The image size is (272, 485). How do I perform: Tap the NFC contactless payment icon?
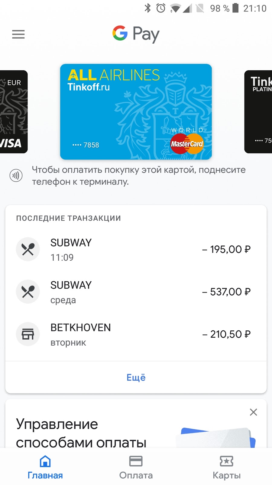coord(16,175)
